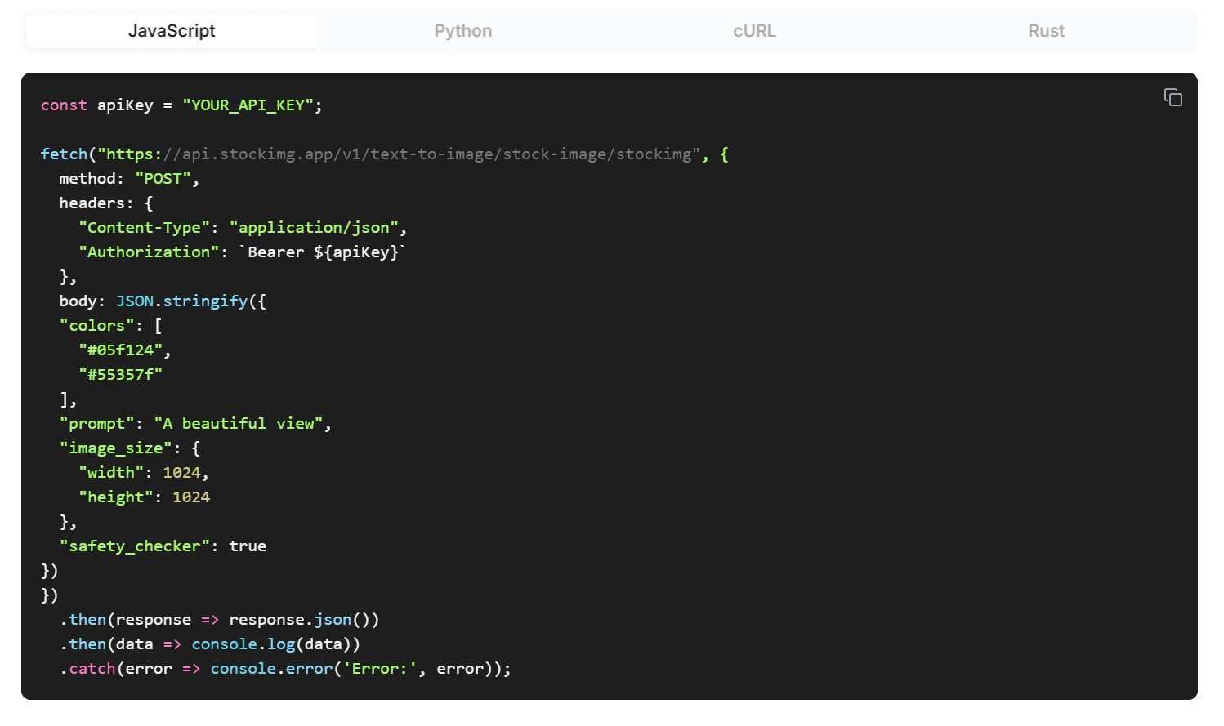1224x726 pixels.
Task: Show the Rust code example tab
Action: pos(1046,31)
